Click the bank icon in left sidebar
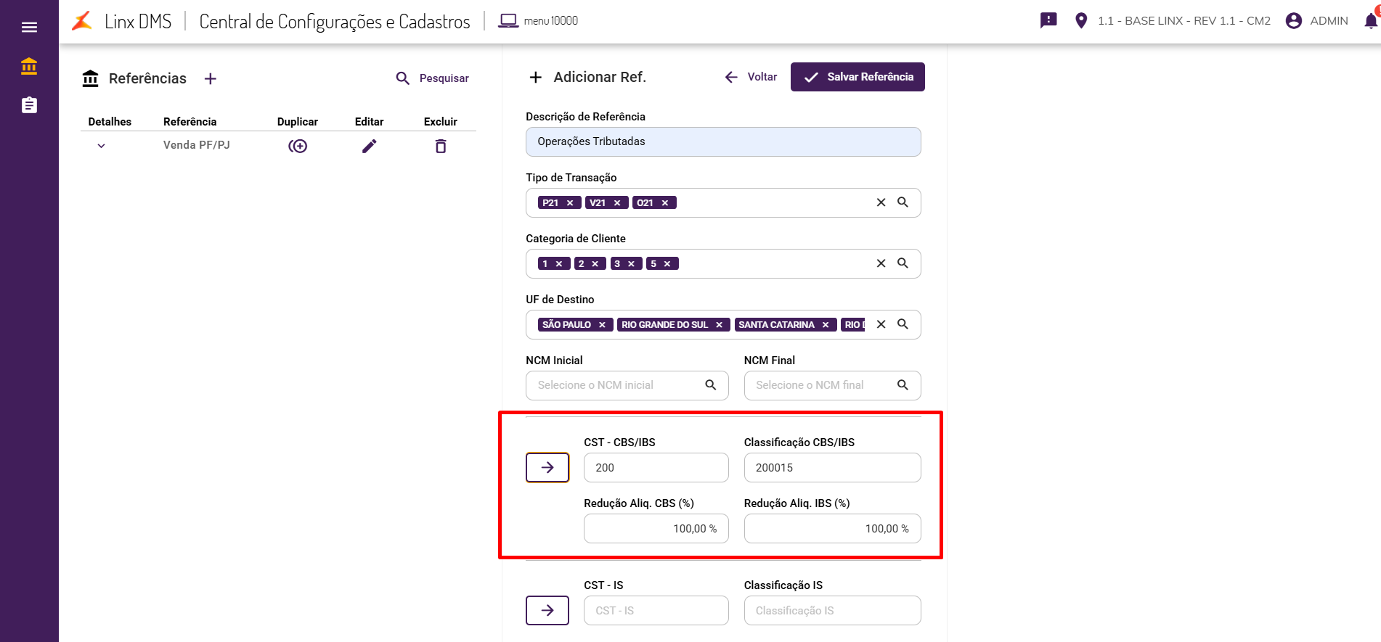This screenshot has width=1381, height=642. (29, 67)
